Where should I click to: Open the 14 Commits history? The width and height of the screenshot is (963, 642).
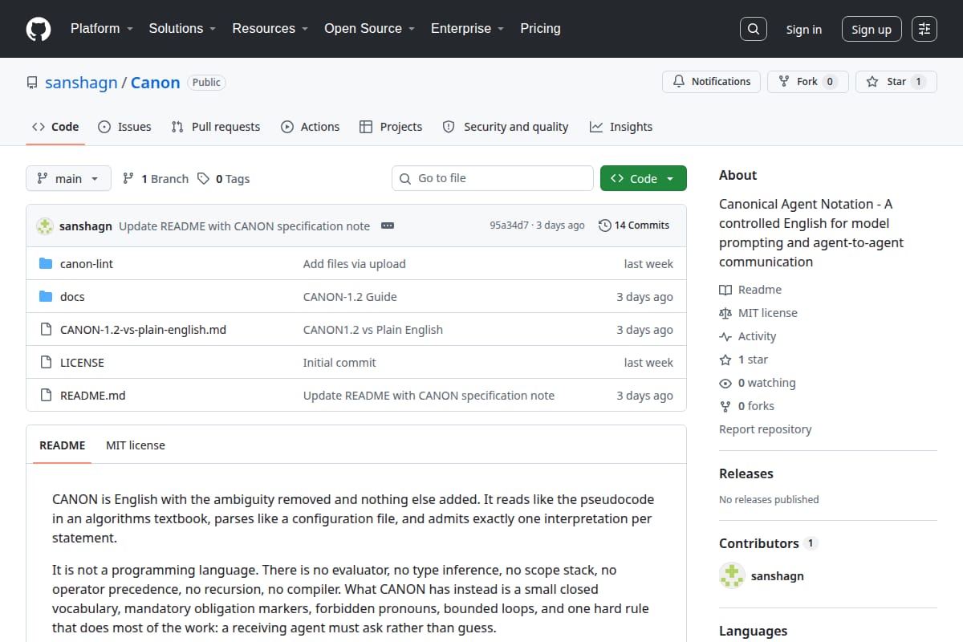(x=634, y=226)
